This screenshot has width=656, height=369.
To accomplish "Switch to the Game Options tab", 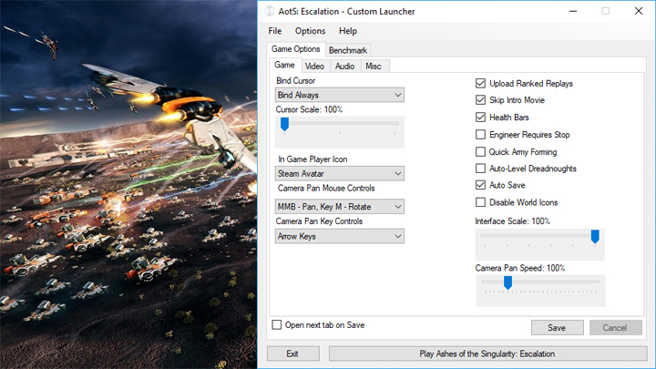I will coord(296,49).
